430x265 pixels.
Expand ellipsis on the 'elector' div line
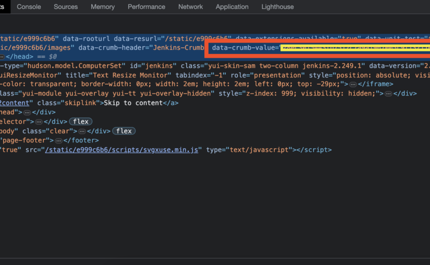pos(39,122)
